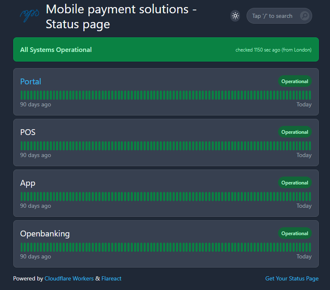The image size is (330, 290).
Task: Click the POS today's uptime bar
Action: tap(310, 146)
